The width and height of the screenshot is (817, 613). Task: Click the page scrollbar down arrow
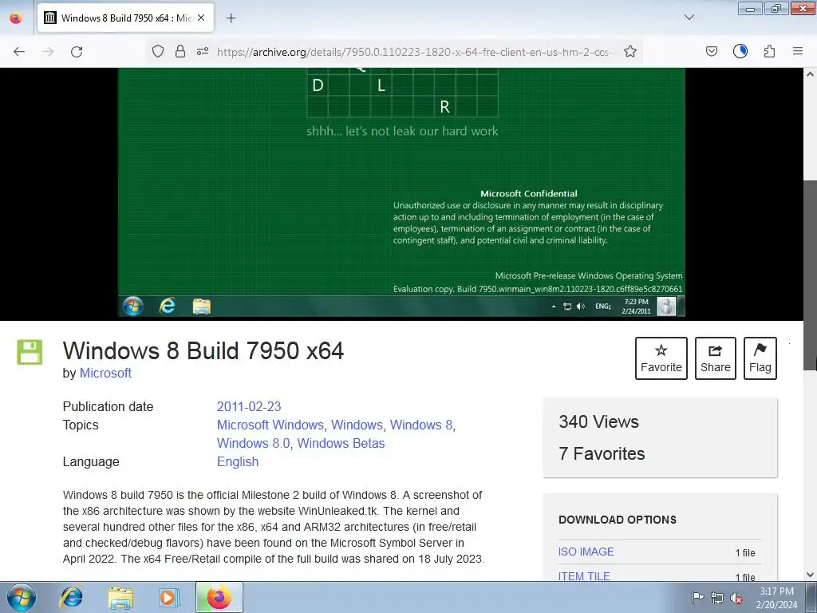click(811, 575)
